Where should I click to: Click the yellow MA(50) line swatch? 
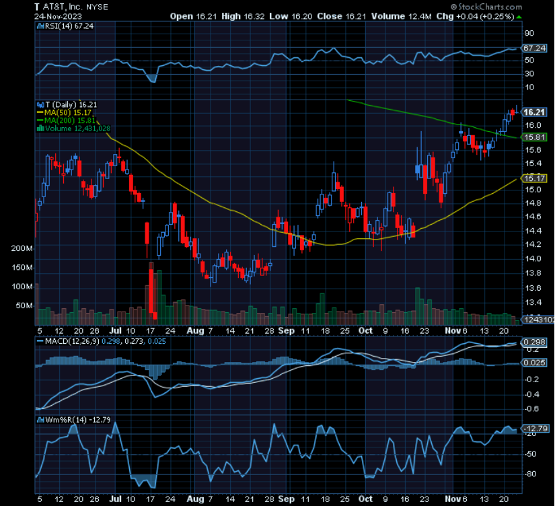(x=39, y=112)
